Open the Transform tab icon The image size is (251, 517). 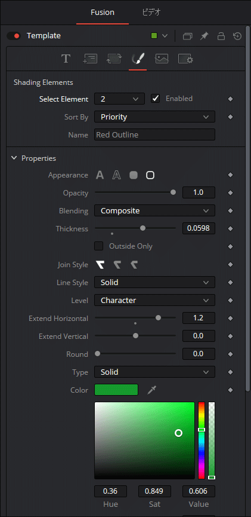(x=114, y=59)
